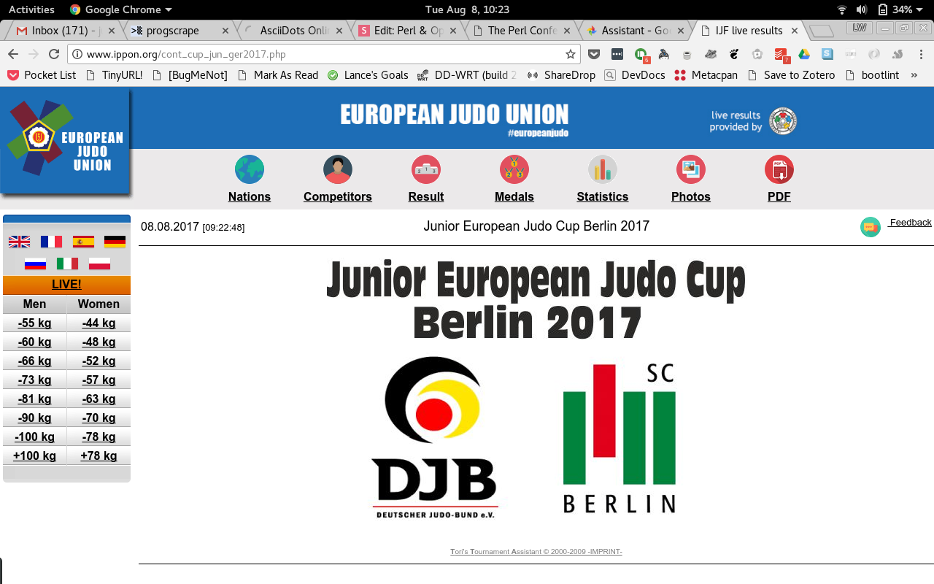Open Women -44 kg category

(x=99, y=323)
